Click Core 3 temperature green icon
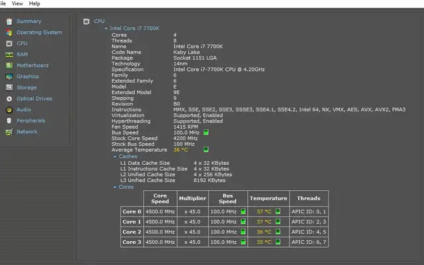Image resolution: width=424 pixels, height=265 pixels. (x=278, y=241)
